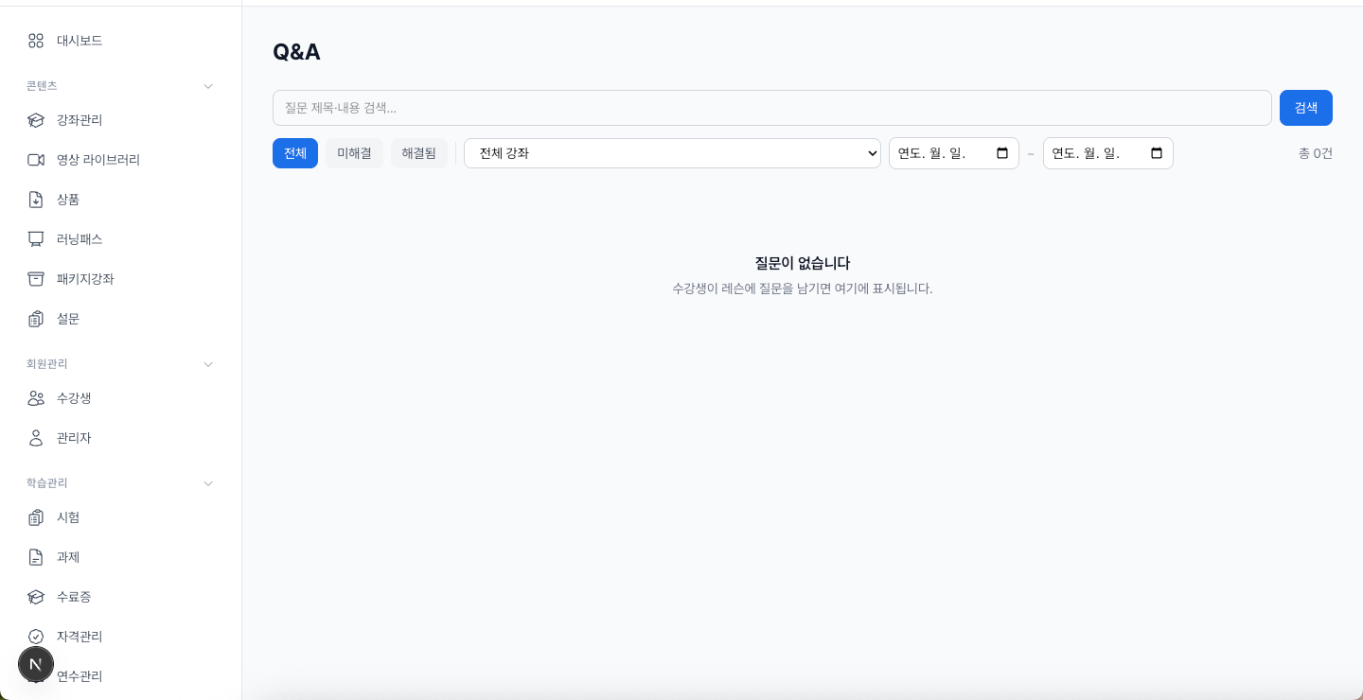Viewport: 1363px width, 700px height.
Task: Click the 자격관리 check-circle icon
Action: pyautogui.click(x=36, y=637)
